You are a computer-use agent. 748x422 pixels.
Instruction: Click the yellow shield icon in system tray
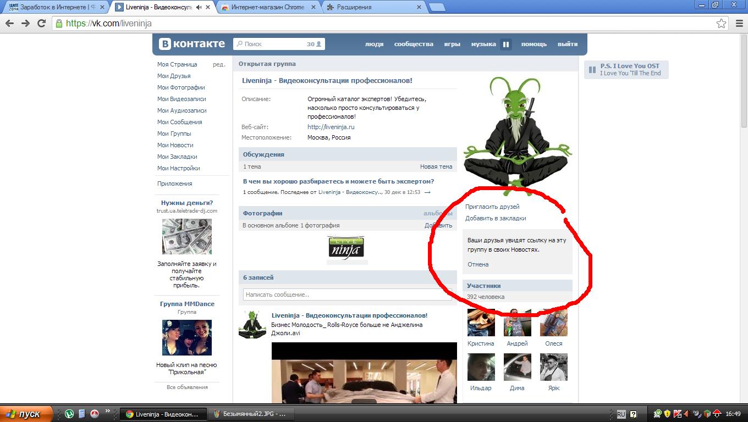(667, 414)
